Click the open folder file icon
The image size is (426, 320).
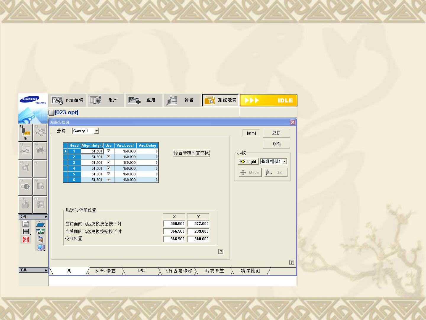[x=40, y=224]
